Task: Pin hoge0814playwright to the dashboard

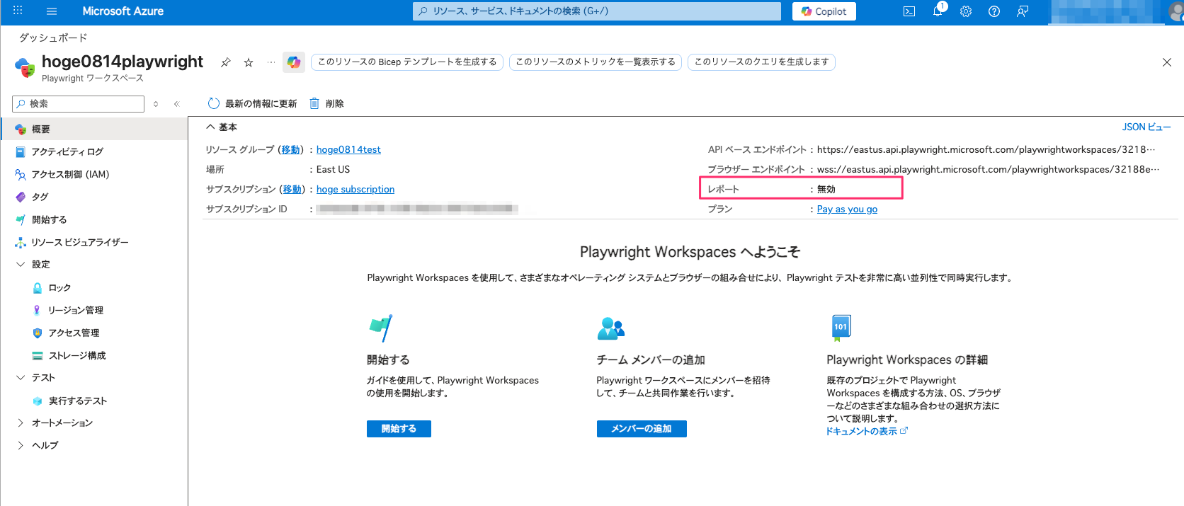Action: [226, 62]
